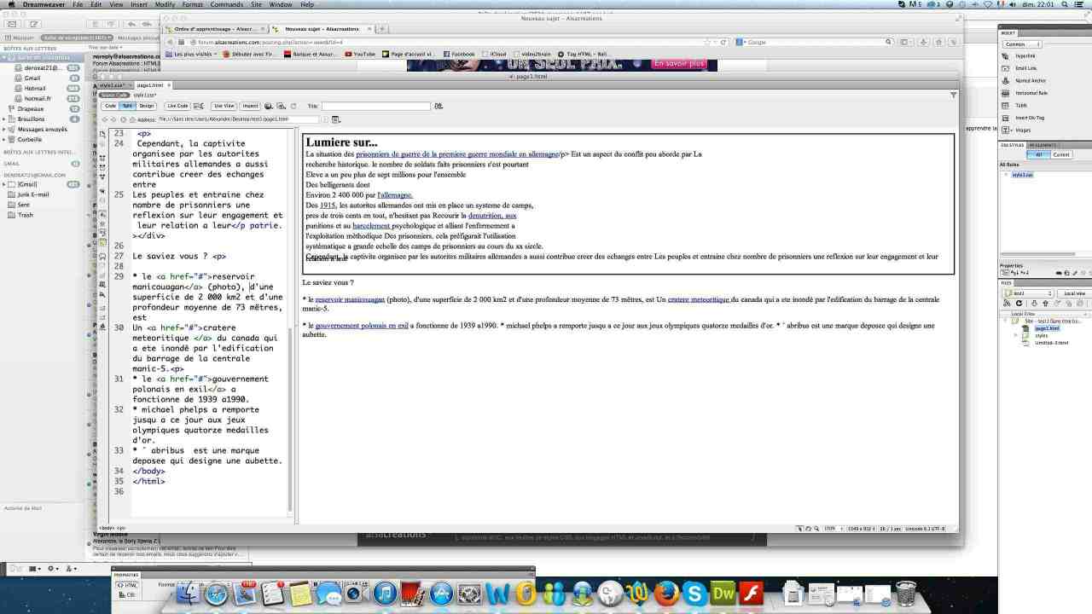Switch to Design view

pyautogui.click(x=147, y=106)
